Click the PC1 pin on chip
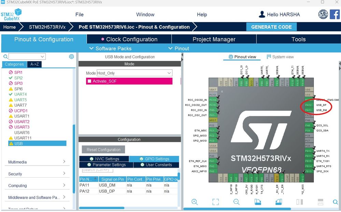The image size is (341, 212). pyautogui.click(x=212, y=131)
